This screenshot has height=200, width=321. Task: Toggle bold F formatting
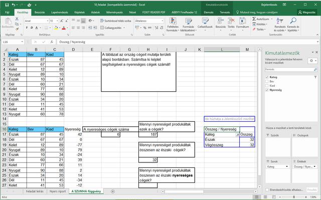tap(27, 28)
